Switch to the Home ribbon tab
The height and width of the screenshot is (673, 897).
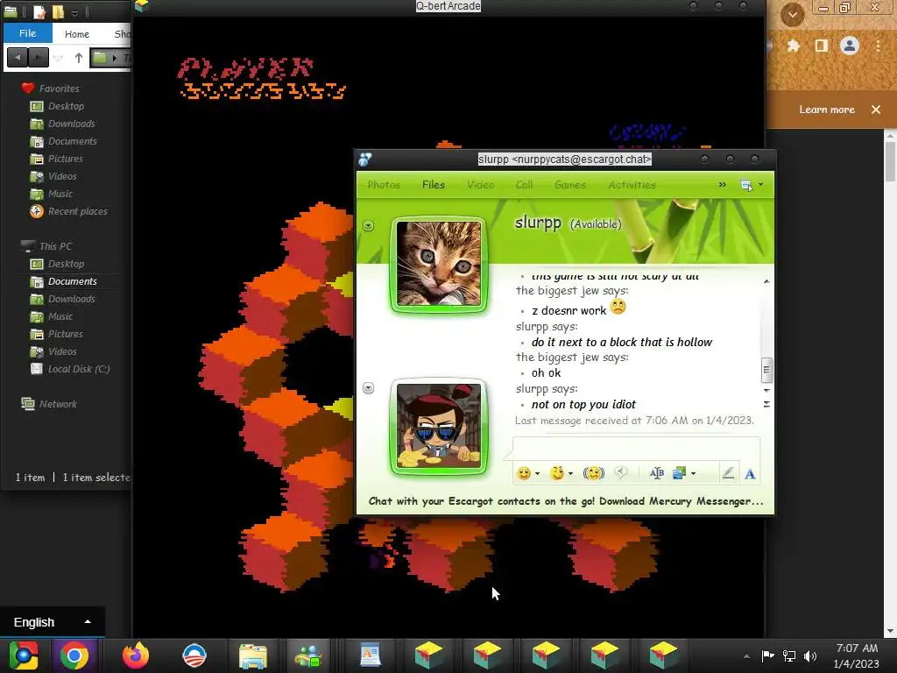coord(77,34)
